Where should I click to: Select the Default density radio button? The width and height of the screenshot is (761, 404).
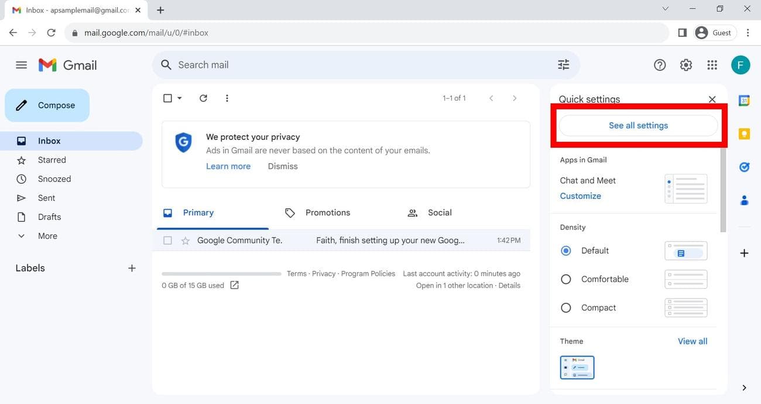tap(565, 250)
